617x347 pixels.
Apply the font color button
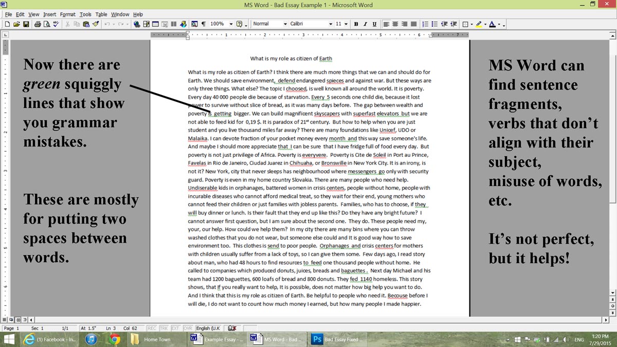492,24
